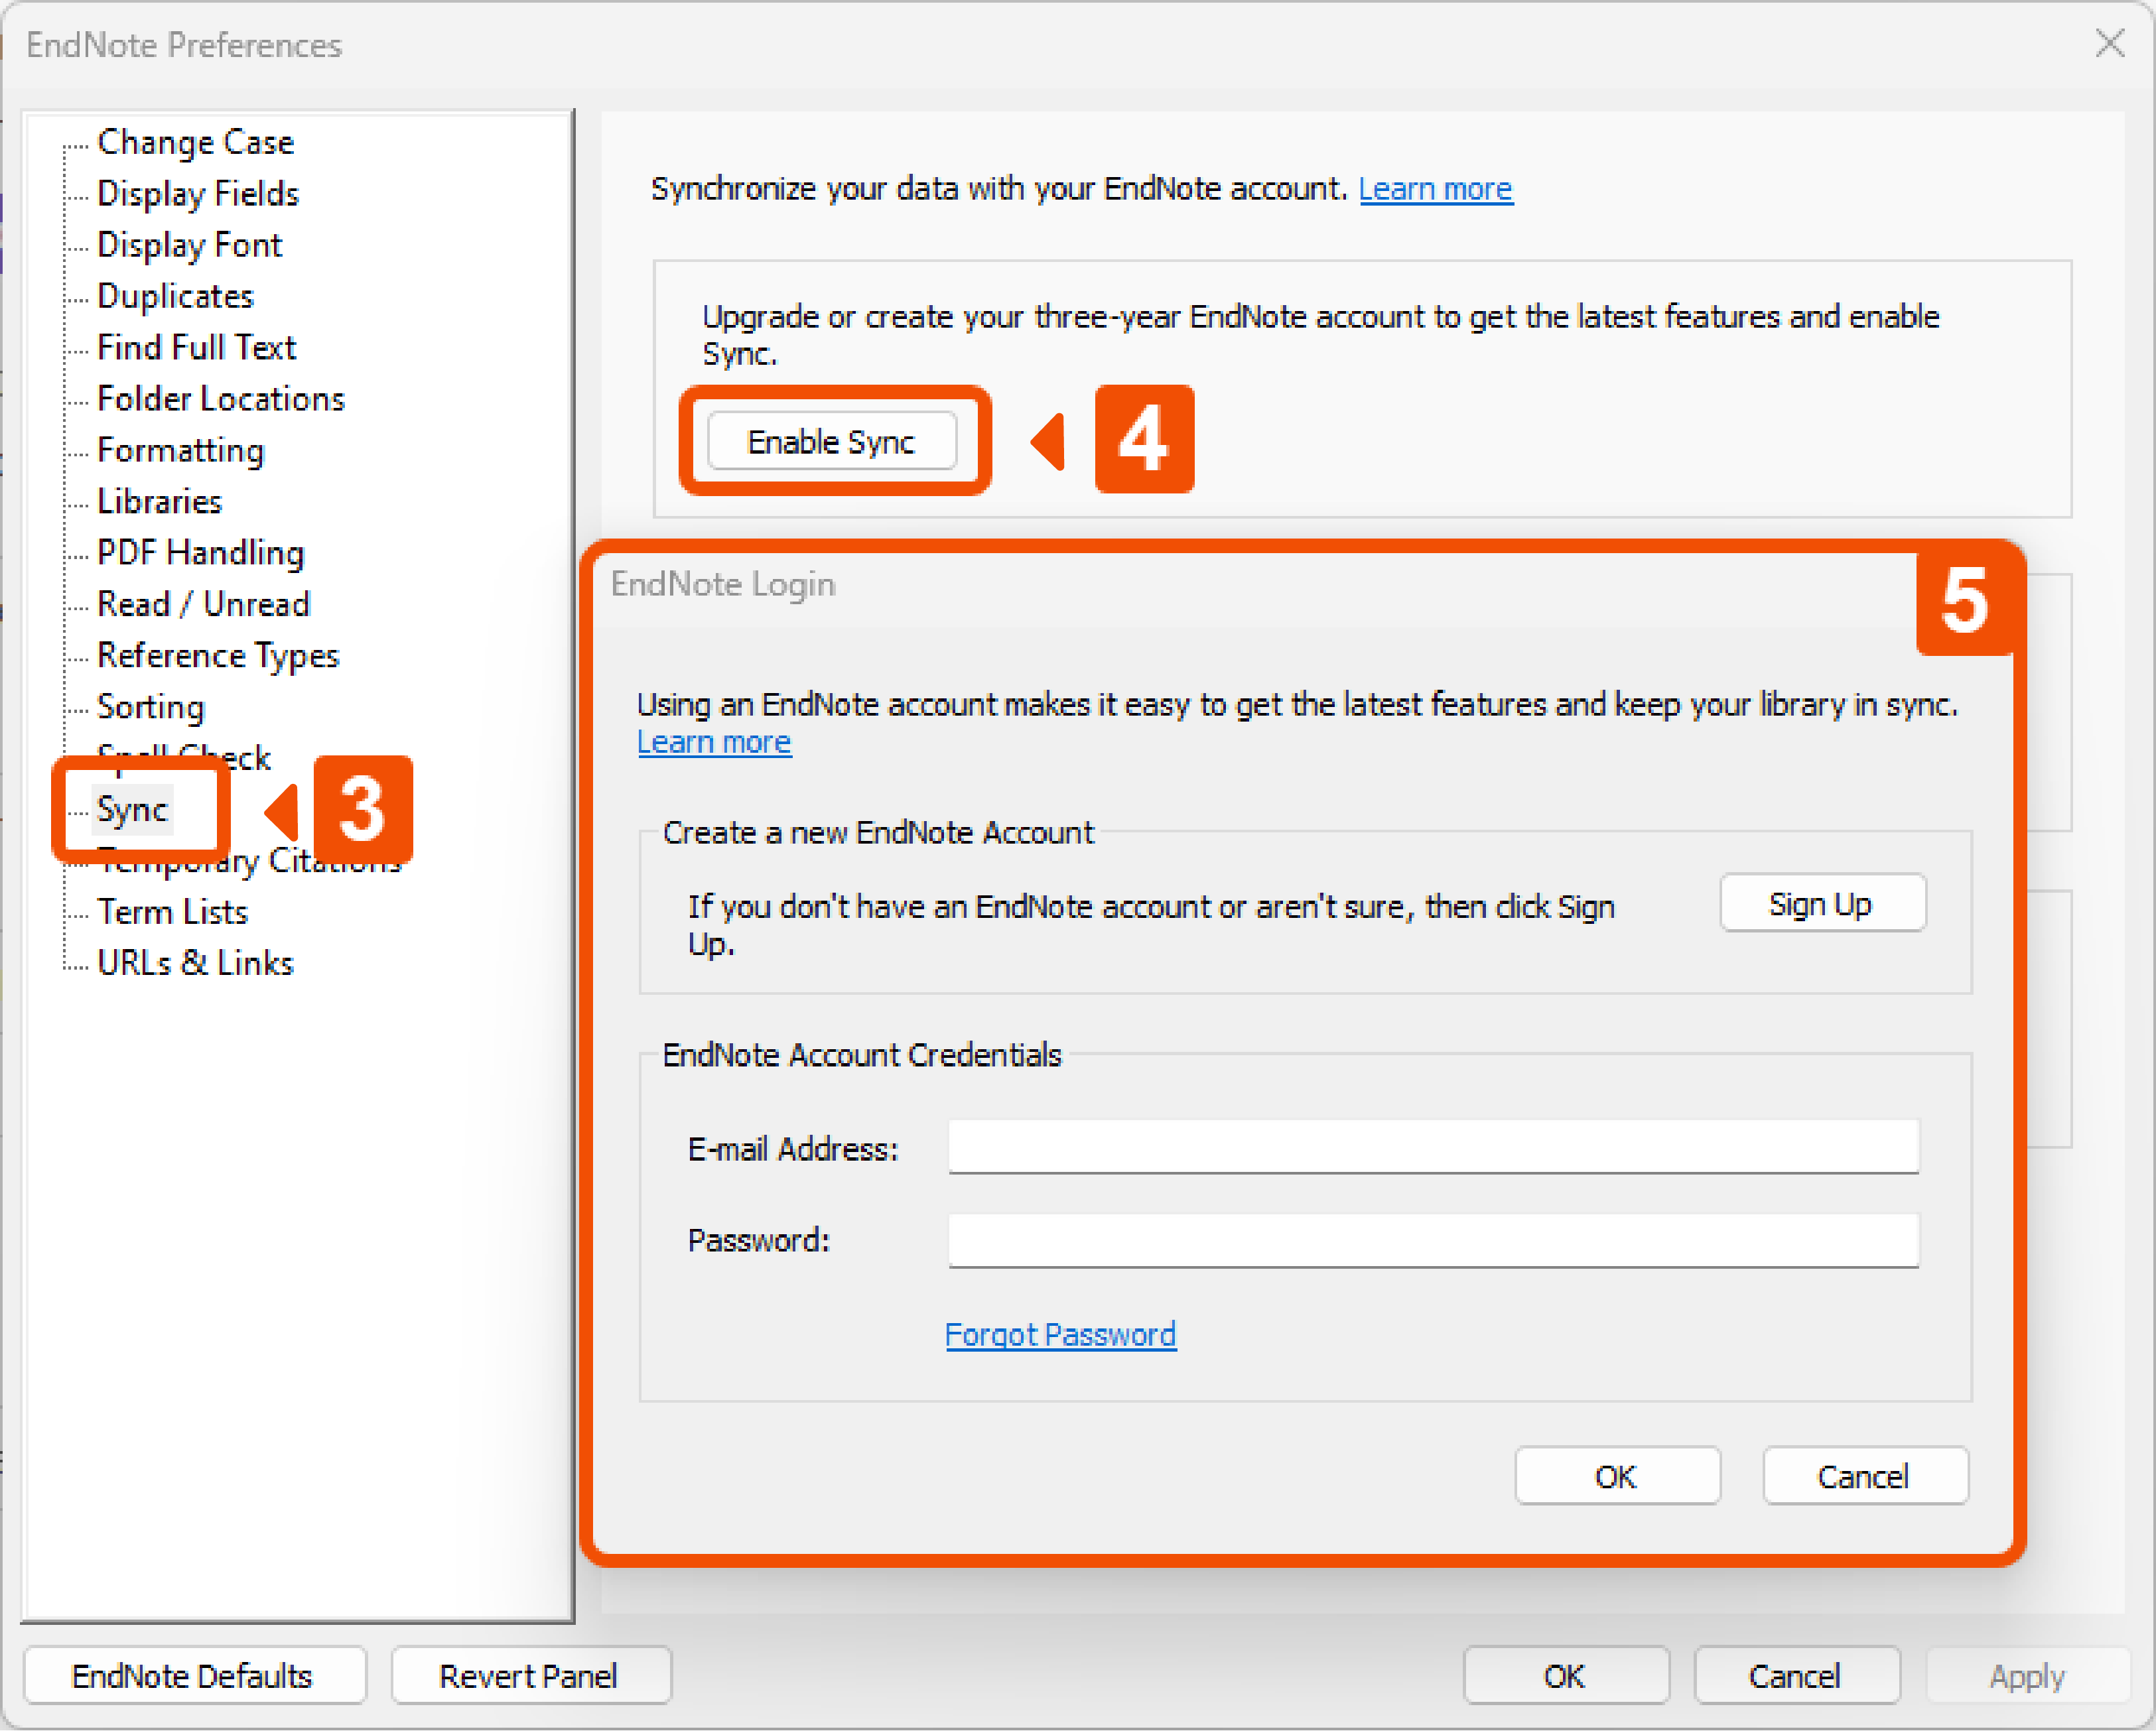
Task: Select Change Case in preferences tree
Action: click(195, 142)
